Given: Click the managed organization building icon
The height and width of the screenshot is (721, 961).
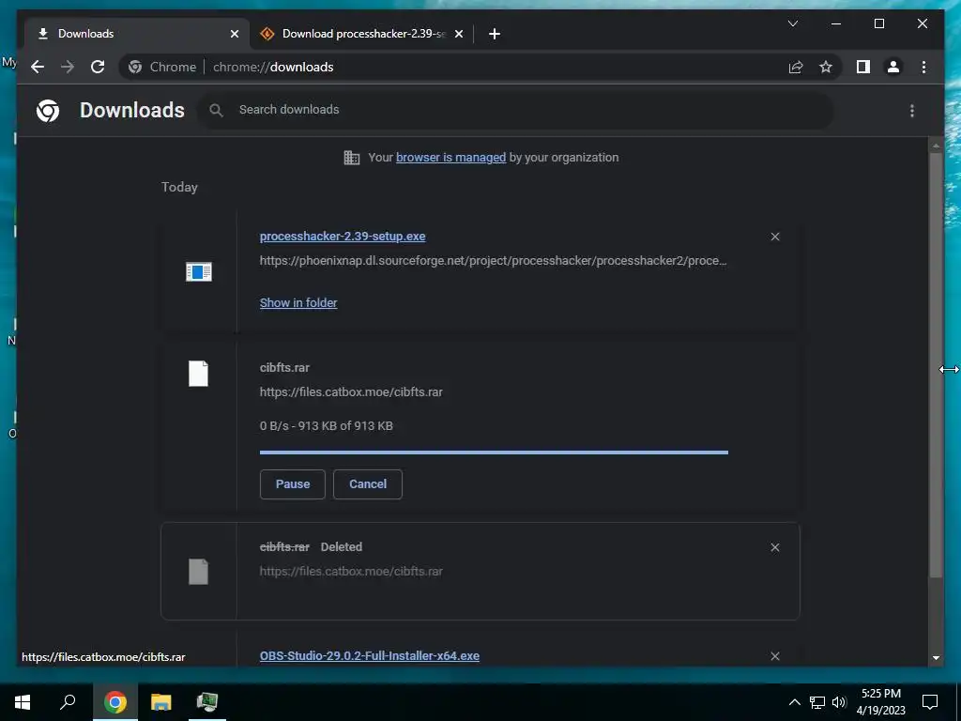Looking at the screenshot, I should tap(352, 158).
